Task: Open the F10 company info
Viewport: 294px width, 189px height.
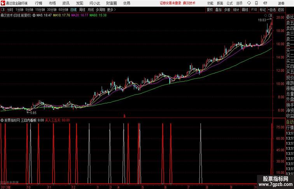Action: point(254,10)
